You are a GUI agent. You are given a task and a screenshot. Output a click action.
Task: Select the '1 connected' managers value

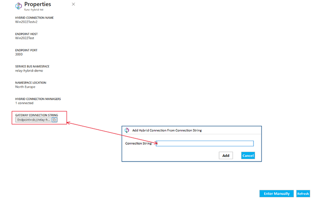(x=24, y=103)
